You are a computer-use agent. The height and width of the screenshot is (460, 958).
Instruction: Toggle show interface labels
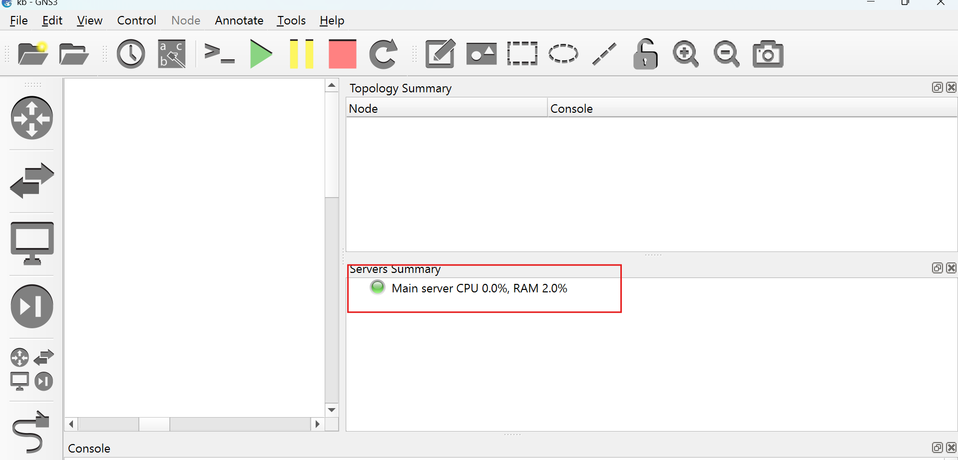(172, 54)
